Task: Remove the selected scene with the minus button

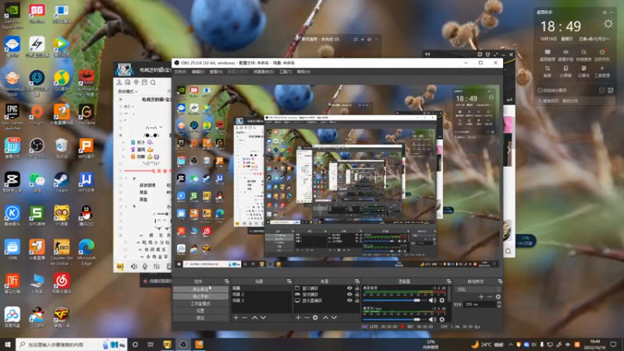Action: pos(244,317)
